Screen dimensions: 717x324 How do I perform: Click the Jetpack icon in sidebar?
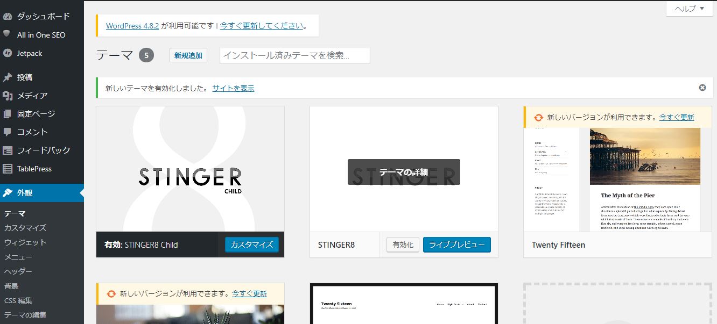point(8,53)
